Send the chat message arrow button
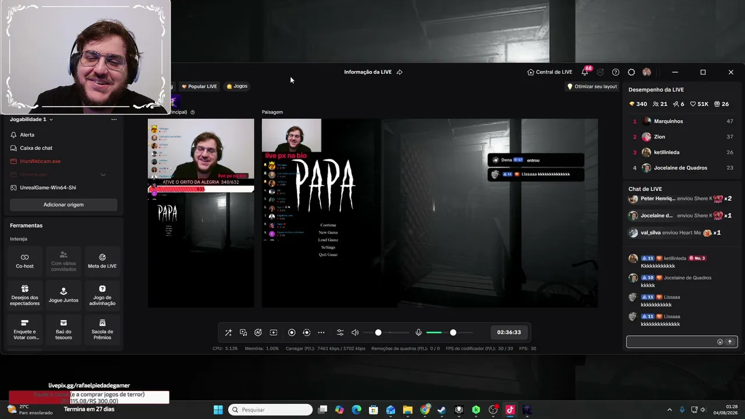The image size is (745, 419). [730, 342]
